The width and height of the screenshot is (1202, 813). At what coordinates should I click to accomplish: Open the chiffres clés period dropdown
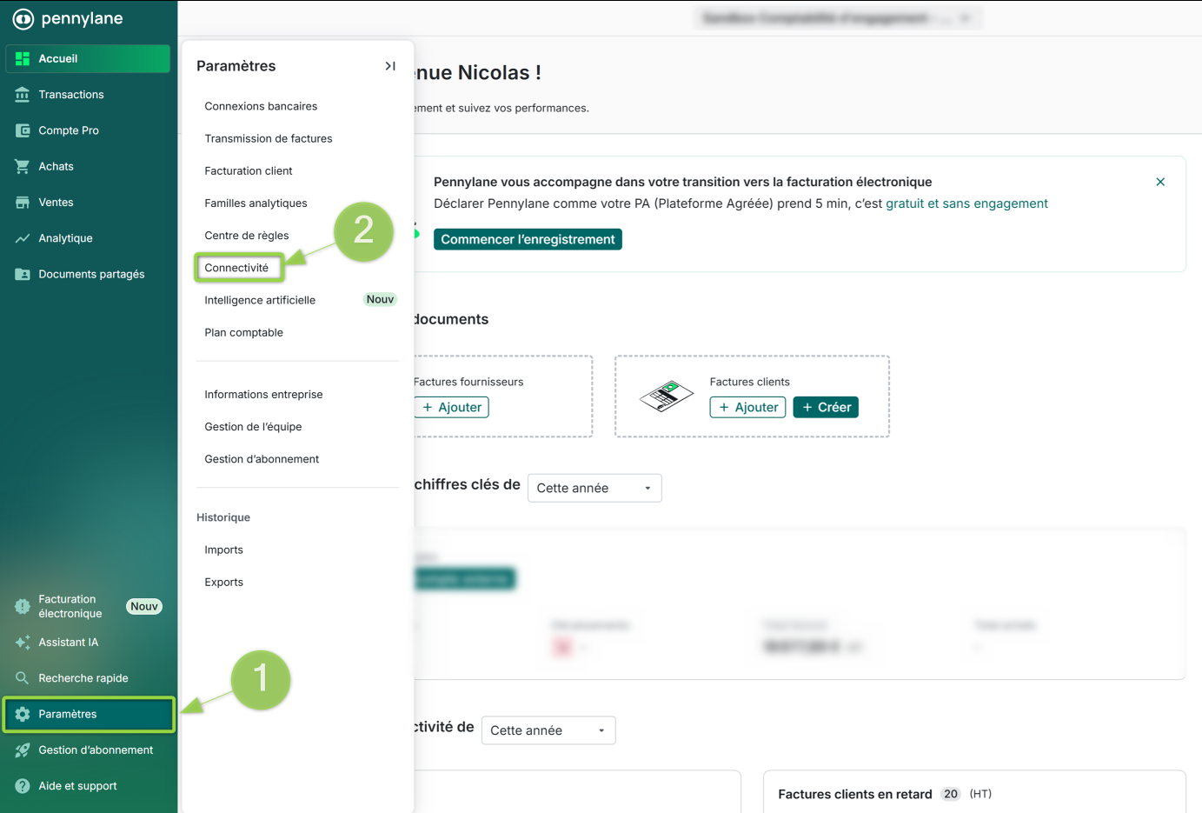594,488
